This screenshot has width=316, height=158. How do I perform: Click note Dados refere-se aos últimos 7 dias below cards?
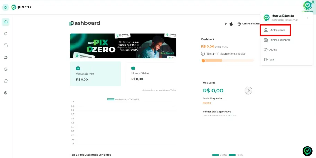159,90
